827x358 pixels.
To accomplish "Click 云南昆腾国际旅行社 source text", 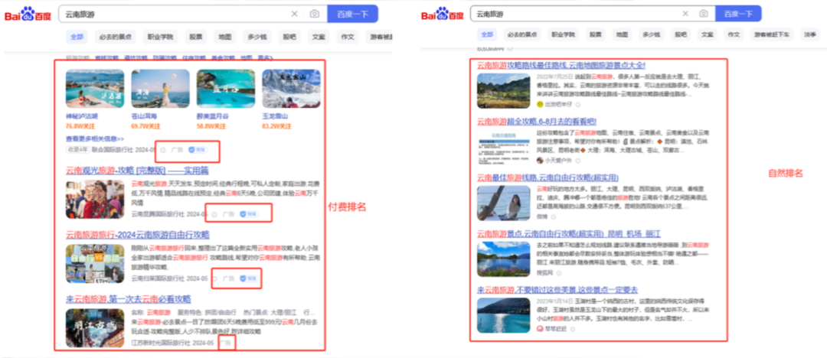I will [x=157, y=214].
